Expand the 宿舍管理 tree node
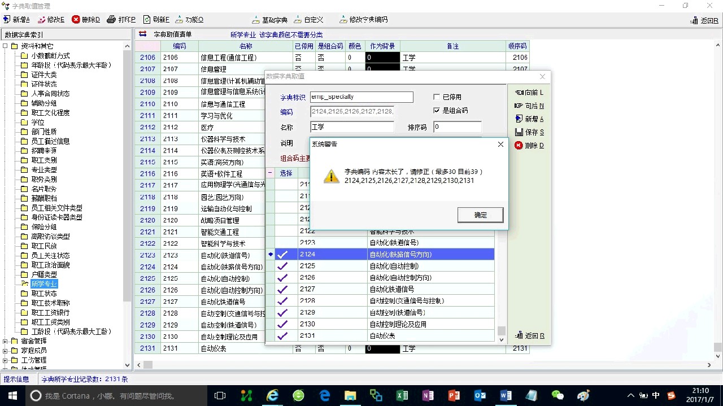The height and width of the screenshot is (406, 723). [6, 341]
